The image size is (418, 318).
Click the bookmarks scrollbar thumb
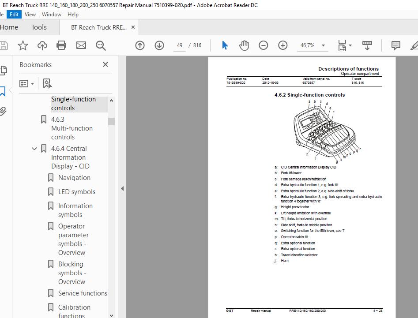111,121
